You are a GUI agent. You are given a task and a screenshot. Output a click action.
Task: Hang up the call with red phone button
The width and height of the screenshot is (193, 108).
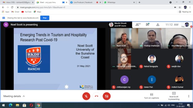pyautogui.click(x=97, y=96)
